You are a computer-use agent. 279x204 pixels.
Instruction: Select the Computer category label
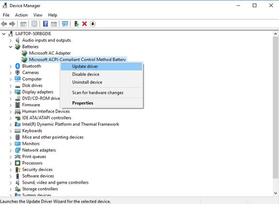(32, 79)
